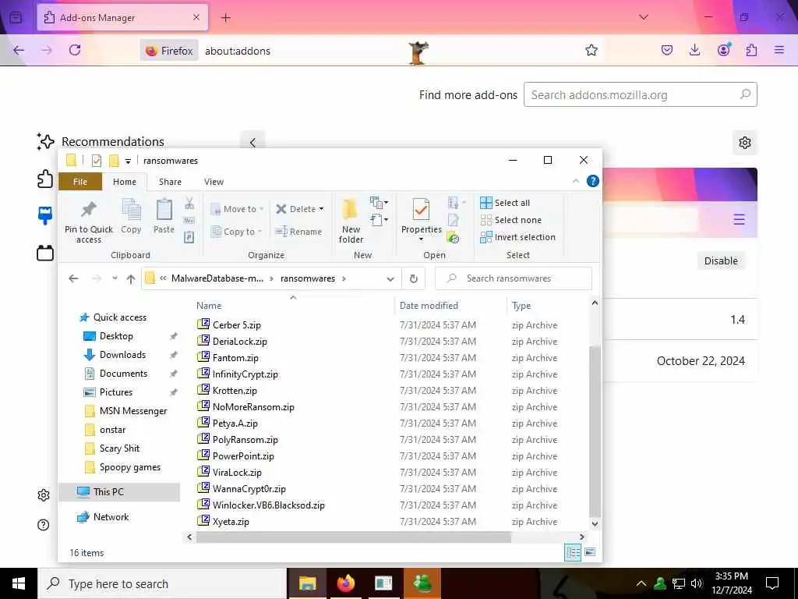Go up one folder with the up arrow
Image resolution: width=798 pixels, height=599 pixels.
point(131,278)
